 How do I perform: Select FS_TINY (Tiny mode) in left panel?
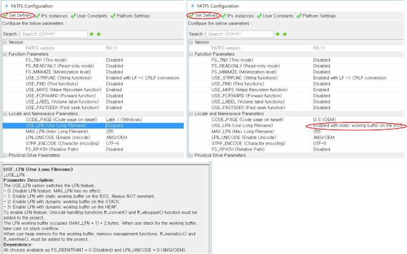pos(93,60)
